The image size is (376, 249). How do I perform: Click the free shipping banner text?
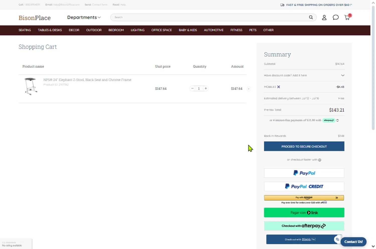click(319, 5)
